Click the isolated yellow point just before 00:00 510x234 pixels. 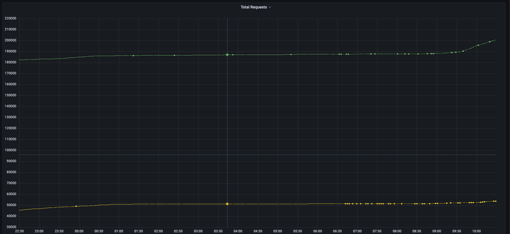click(76, 206)
